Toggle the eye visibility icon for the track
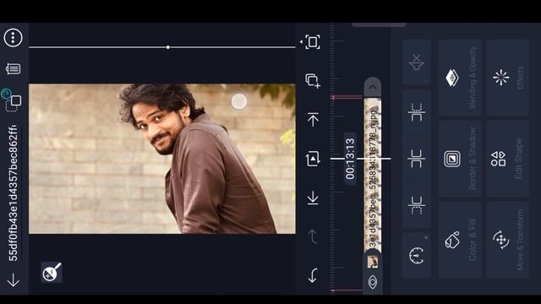Viewport: 541px width, 304px height. [373, 282]
